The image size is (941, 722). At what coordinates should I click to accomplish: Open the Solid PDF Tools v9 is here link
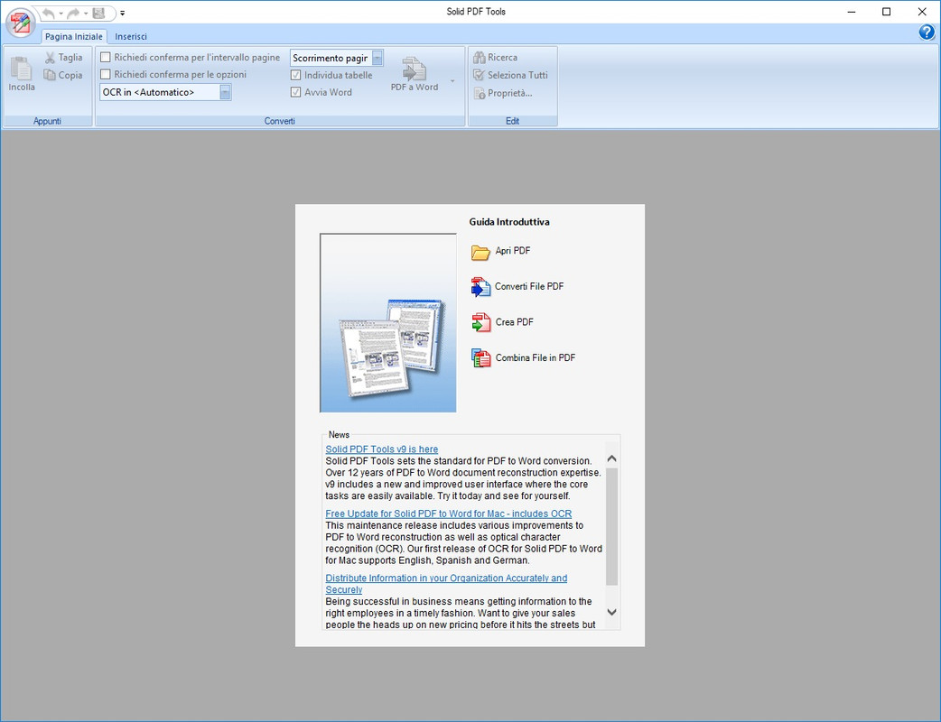click(382, 449)
